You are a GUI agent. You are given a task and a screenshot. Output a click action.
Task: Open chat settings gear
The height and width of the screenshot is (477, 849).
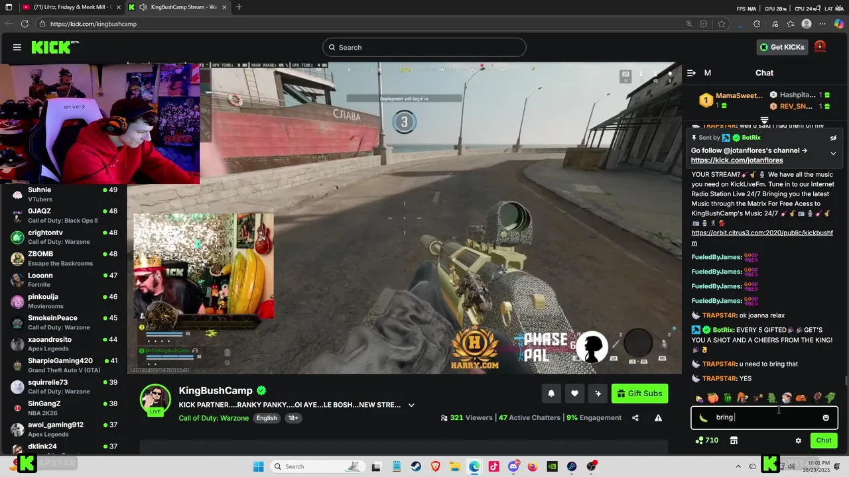tap(799, 441)
